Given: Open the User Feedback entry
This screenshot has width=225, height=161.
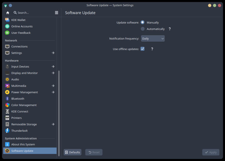Looking at the screenshot, I should [x=30, y=33].
